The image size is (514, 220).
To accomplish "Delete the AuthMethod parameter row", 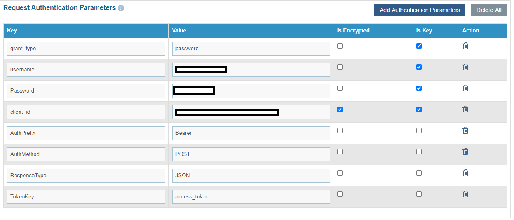I will (465, 152).
